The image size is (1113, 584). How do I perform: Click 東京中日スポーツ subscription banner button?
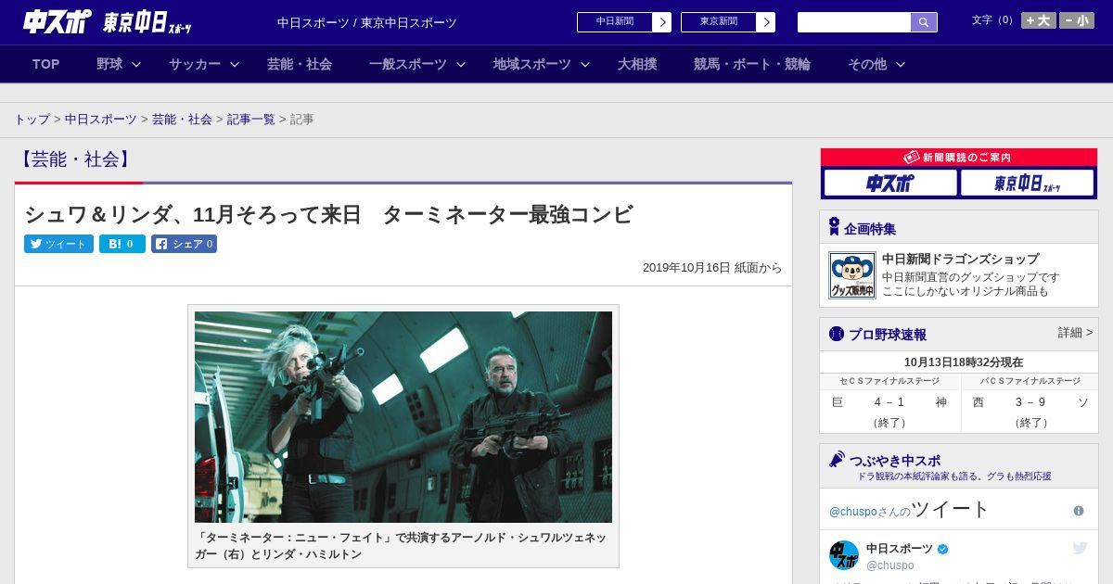(x=1028, y=183)
